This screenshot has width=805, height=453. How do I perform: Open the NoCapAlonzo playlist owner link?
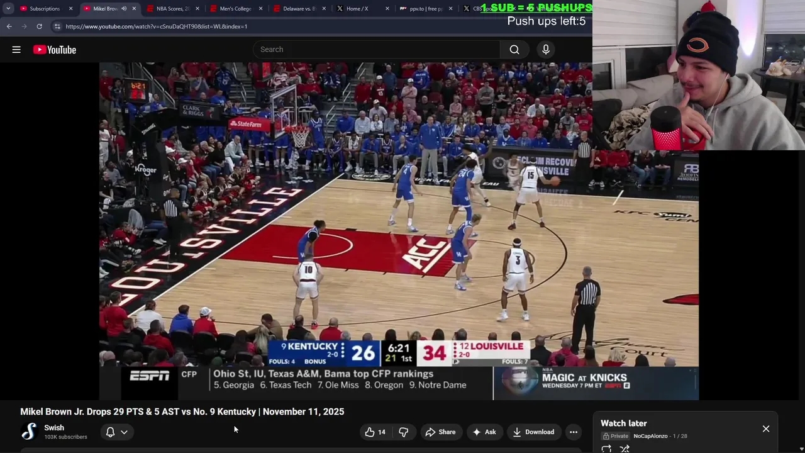click(x=650, y=436)
